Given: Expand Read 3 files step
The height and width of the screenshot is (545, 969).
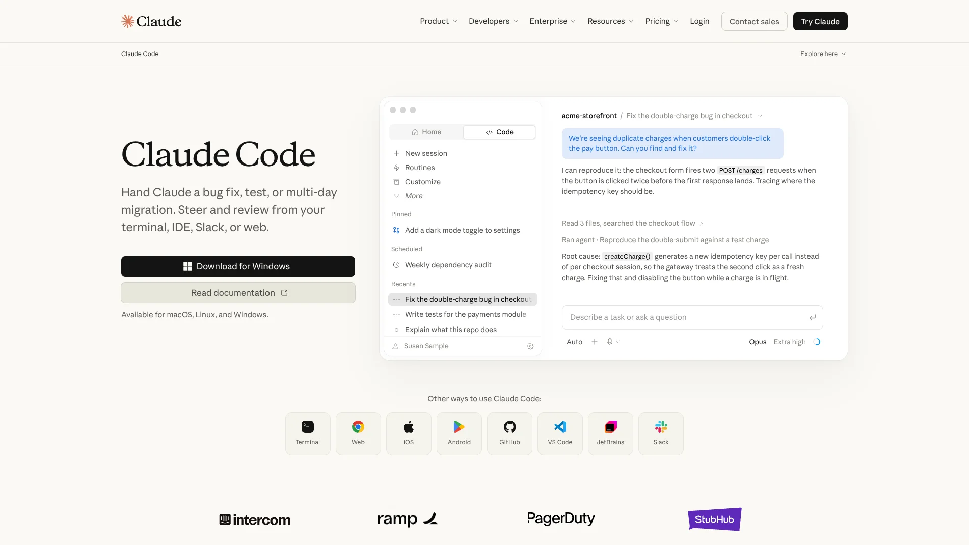Looking at the screenshot, I should point(632,223).
